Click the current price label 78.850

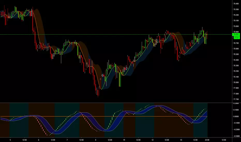pos(236,35)
